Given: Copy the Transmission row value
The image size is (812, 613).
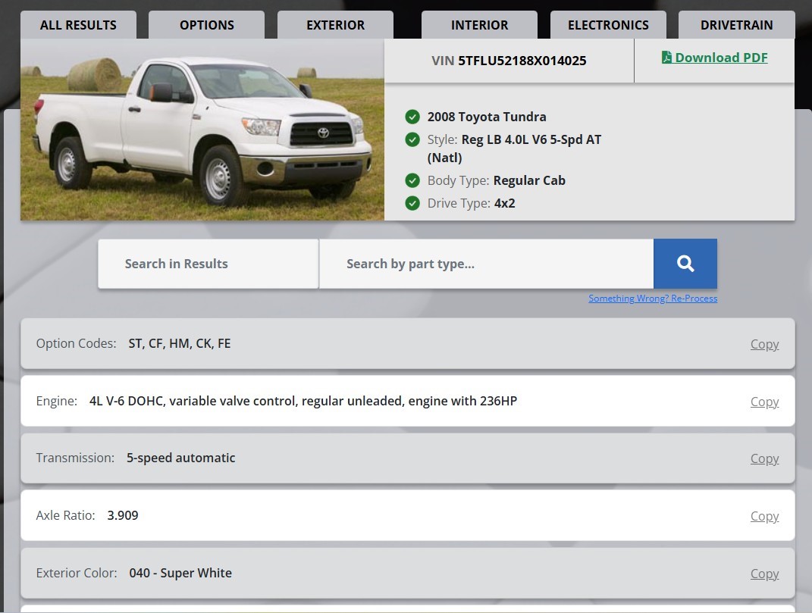Looking at the screenshot, I should (x=764, y=458).
